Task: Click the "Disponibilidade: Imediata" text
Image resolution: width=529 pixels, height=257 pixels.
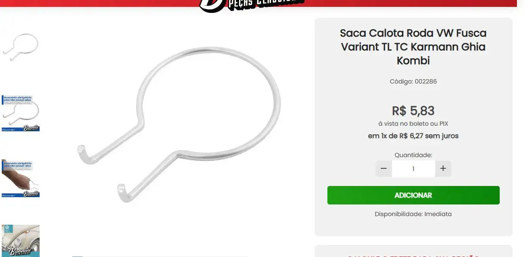Action: tap(413, 214)
